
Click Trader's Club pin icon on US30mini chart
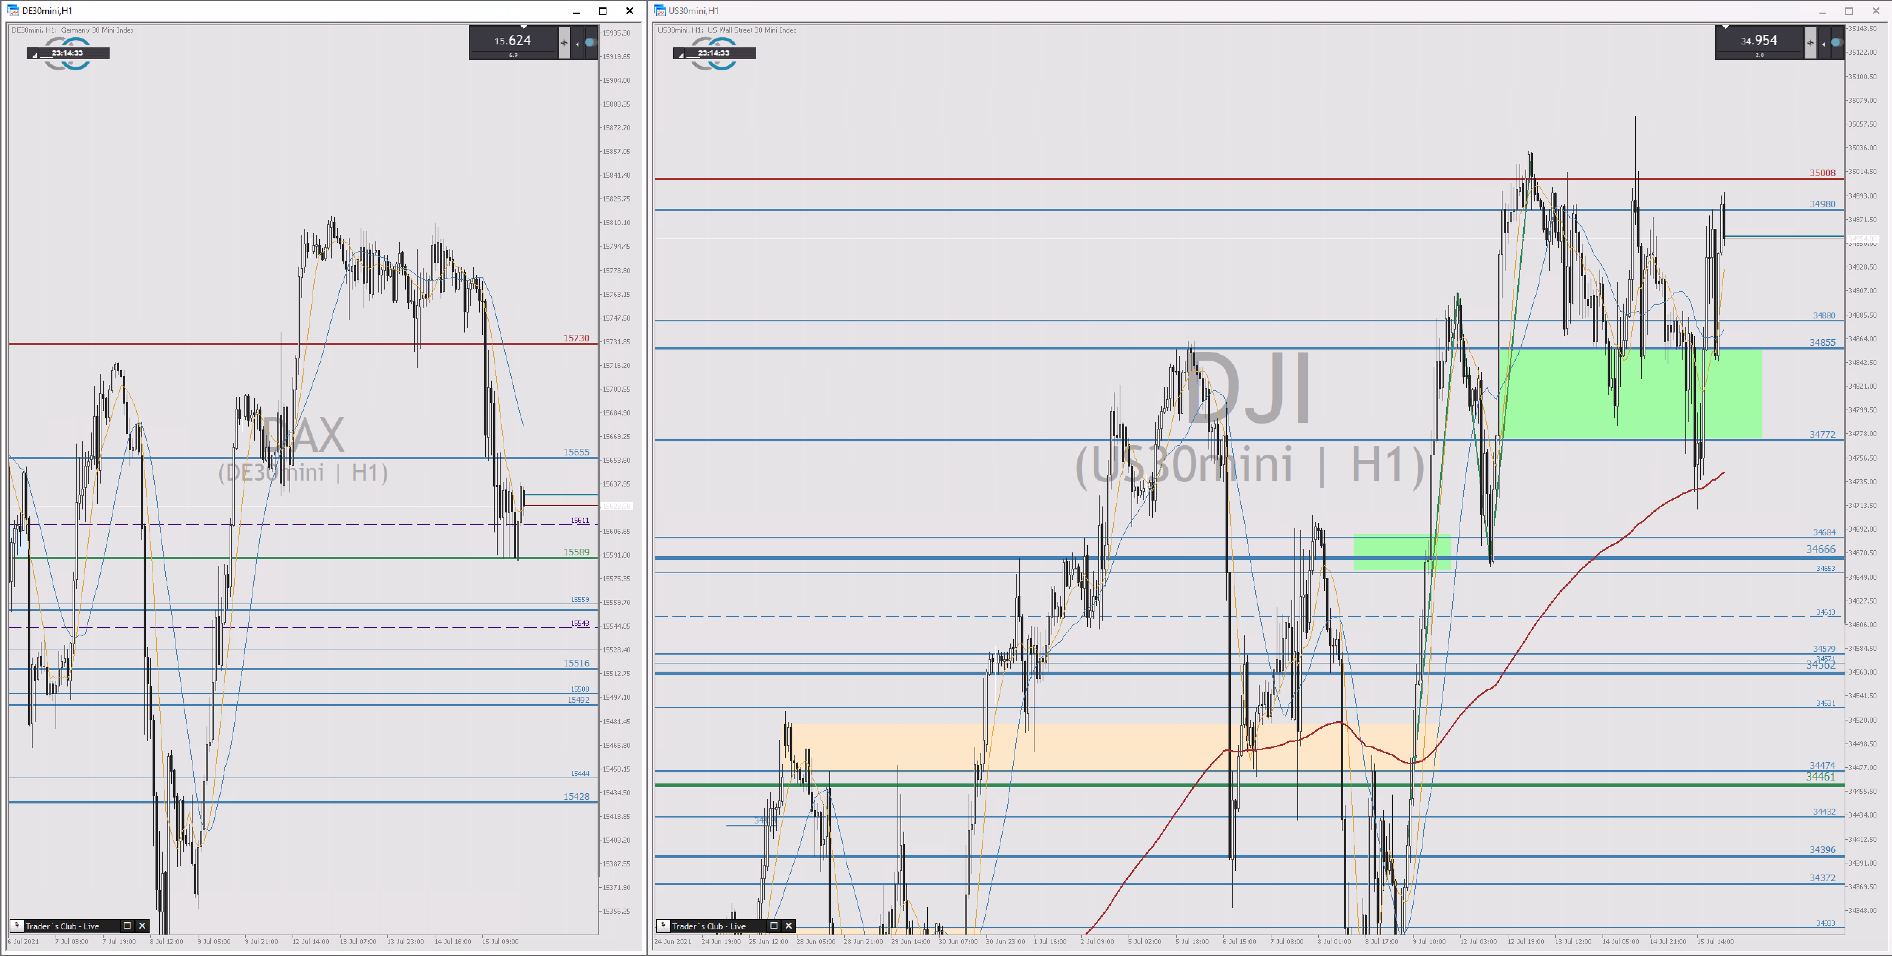[x=663, y=925]
